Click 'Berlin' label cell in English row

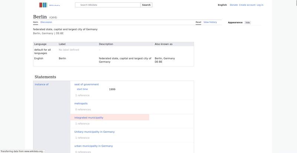[62, 58]
